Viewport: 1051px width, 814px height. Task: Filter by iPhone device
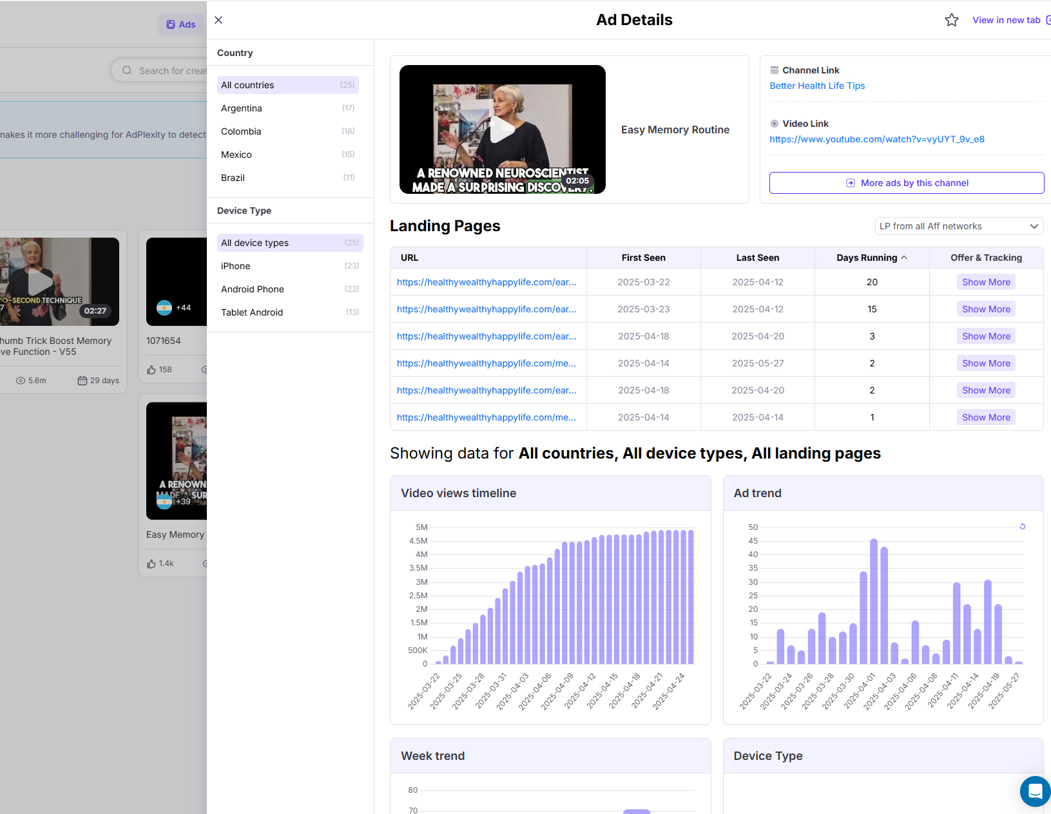pyautogui.click(x=290, y=266)
